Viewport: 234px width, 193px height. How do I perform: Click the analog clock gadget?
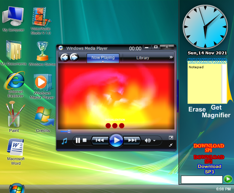point(205,27)
